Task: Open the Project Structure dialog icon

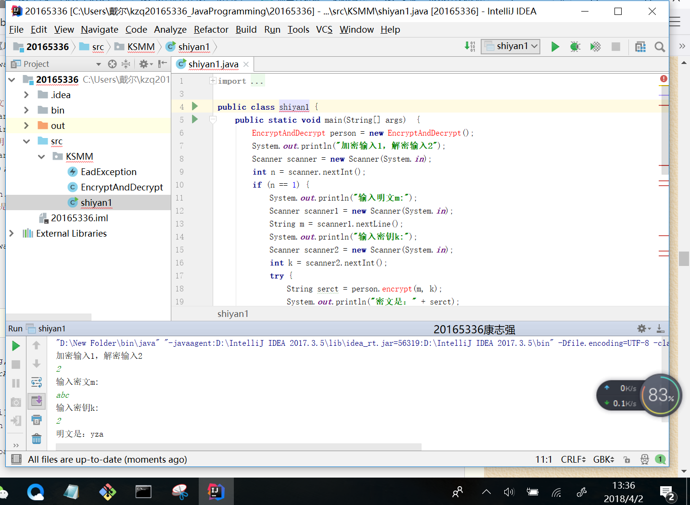Action: [x=640, y=47]
